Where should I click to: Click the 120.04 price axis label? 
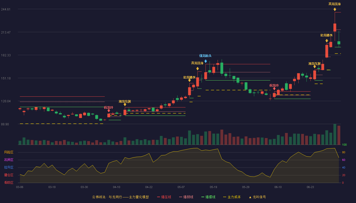(x=6, y=101)
